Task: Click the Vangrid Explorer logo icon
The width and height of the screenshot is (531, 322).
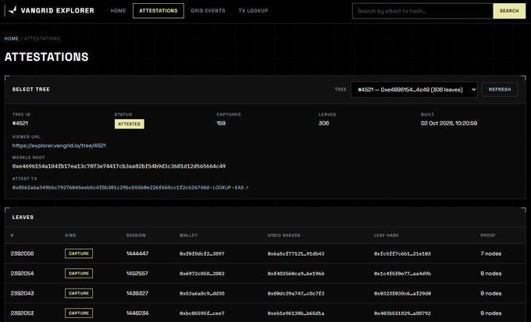Action: 12,10
